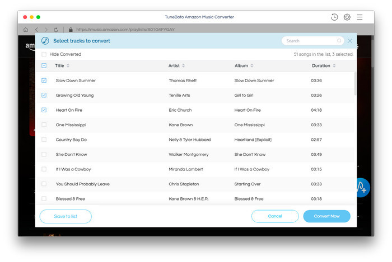Click duration 04:18
Screen dimensions: 392x262
(x=316, y=110)
